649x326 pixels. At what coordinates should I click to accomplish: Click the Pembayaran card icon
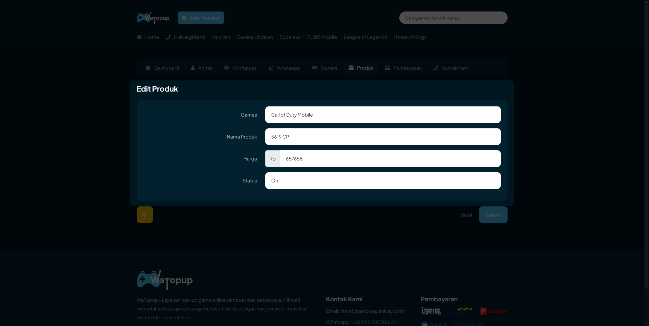[x=387, y=68]
